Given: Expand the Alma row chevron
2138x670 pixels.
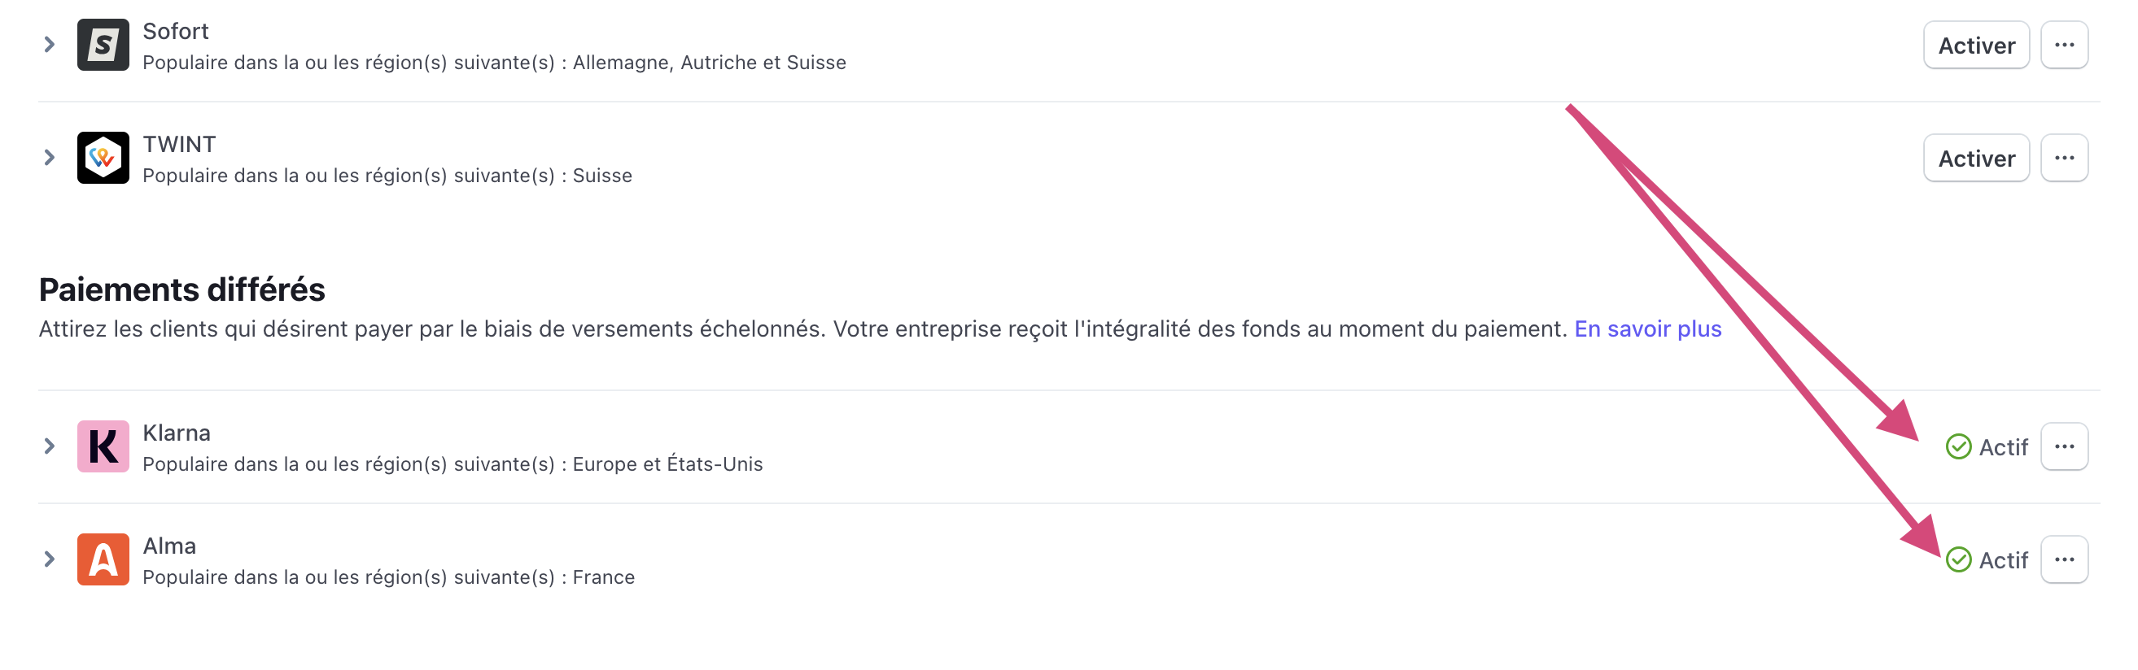Looking at the screenshot, I should 49,559.
